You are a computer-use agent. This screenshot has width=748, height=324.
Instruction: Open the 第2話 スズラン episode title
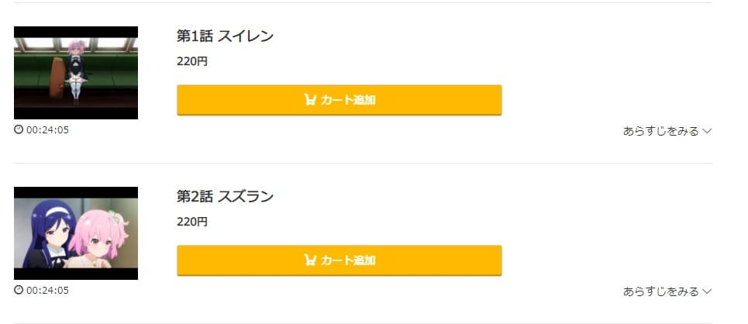pyautogui.click(x=225, y=196)
